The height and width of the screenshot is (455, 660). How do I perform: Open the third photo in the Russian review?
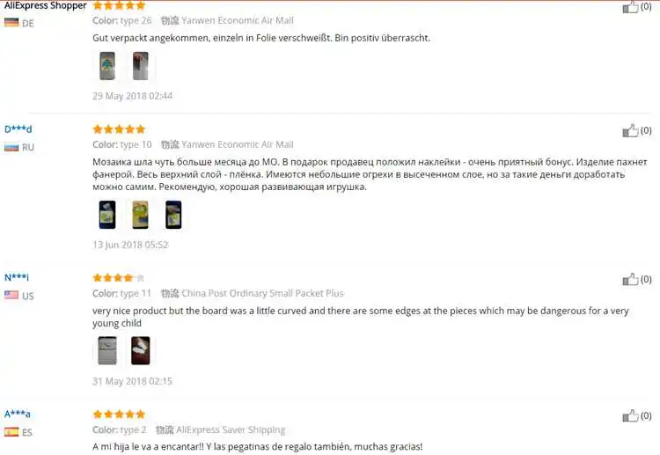173,215
